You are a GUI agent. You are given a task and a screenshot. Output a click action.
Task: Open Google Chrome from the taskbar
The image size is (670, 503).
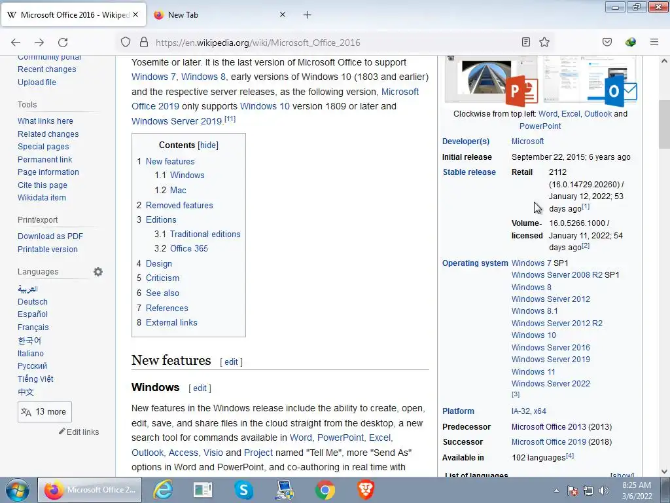(325, 490)
